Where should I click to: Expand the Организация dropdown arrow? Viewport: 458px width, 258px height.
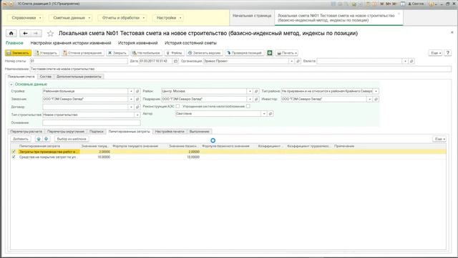291,61
